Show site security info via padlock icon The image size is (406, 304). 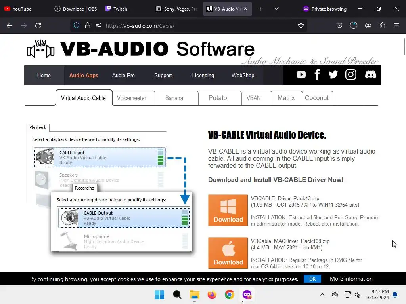88,26
